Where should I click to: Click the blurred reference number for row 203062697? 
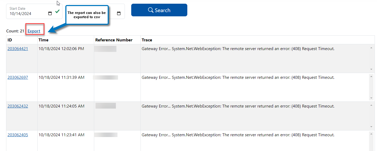click(x=106, y=77)
